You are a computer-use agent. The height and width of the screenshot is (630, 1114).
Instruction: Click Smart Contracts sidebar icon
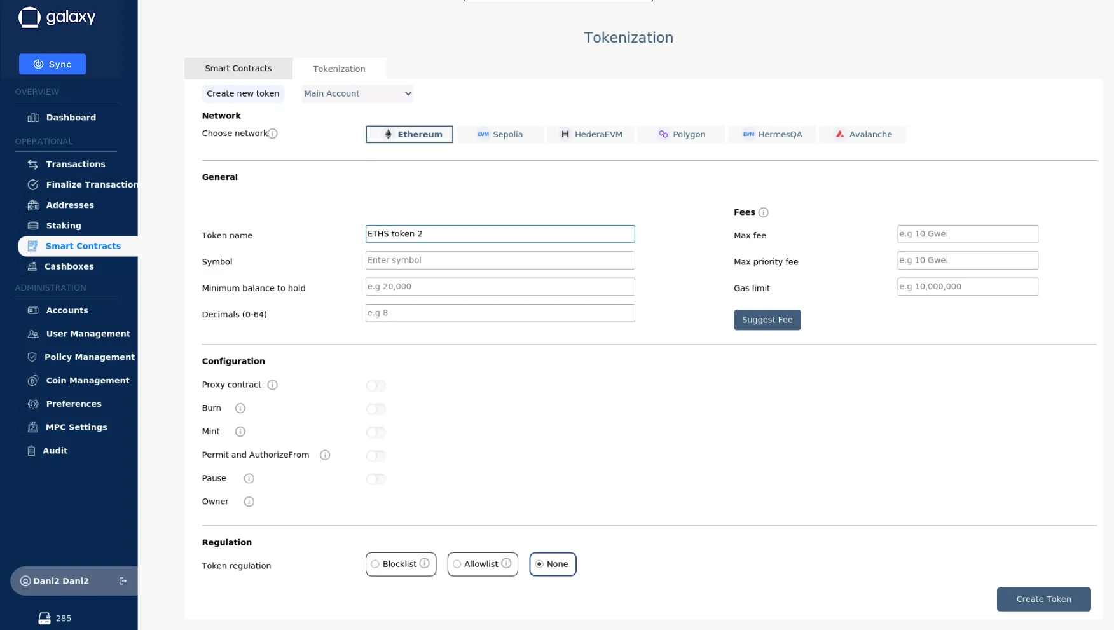coord(32,246)
